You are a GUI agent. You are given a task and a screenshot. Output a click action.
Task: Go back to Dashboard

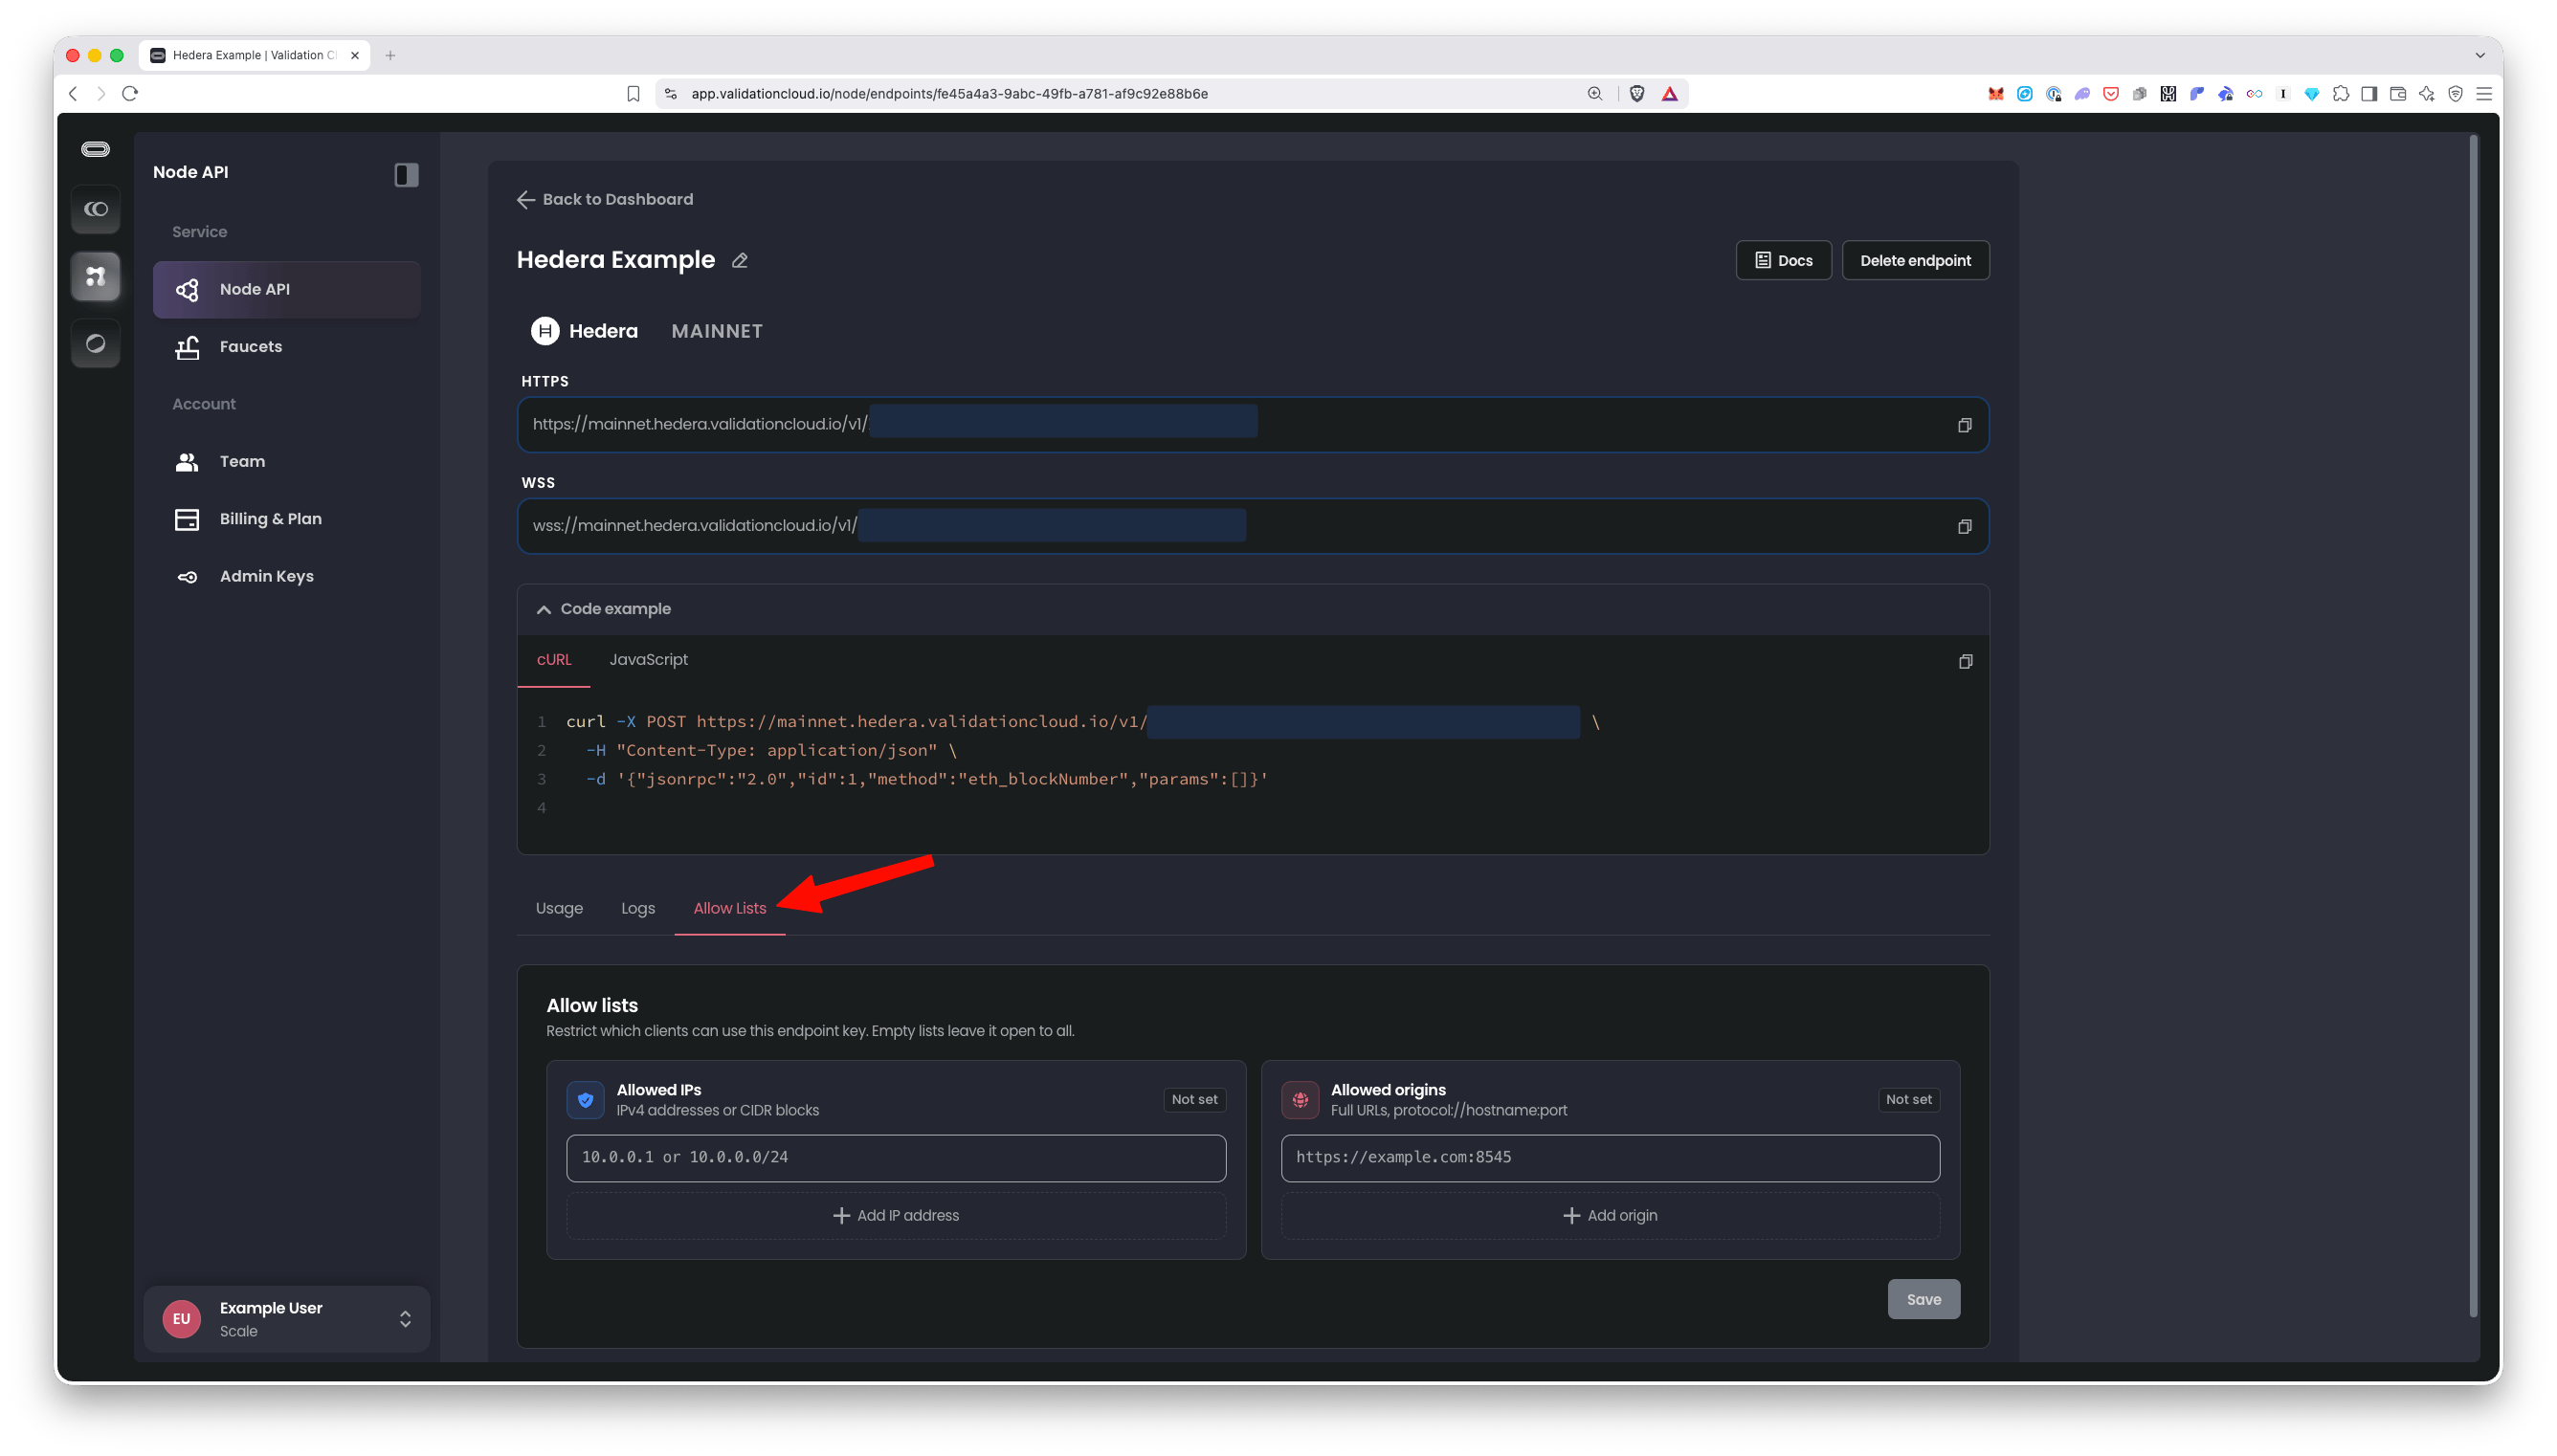(x=605, y=199)
